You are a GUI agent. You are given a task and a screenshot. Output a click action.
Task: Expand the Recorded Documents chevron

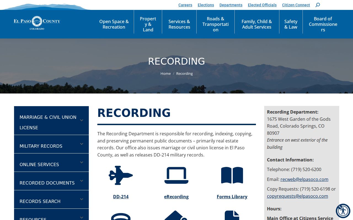click(x=82, y=181)
